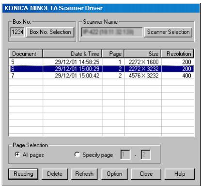Image resolution: width=201 pixels, height=186 pixels.
Task: Click date 29/12/01 15:00:29
Action: pyautogui.click(x=77, y=69)
